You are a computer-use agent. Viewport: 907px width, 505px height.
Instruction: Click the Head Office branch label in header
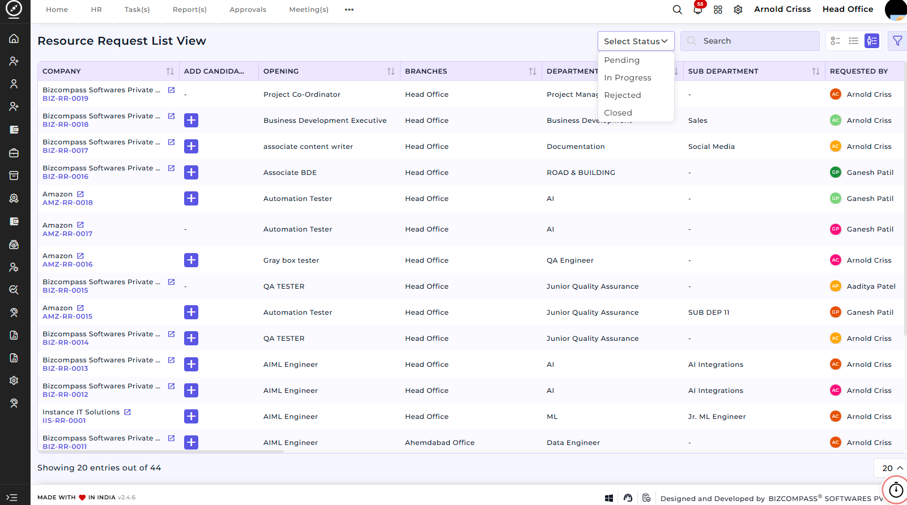click(x=848, y=9)
